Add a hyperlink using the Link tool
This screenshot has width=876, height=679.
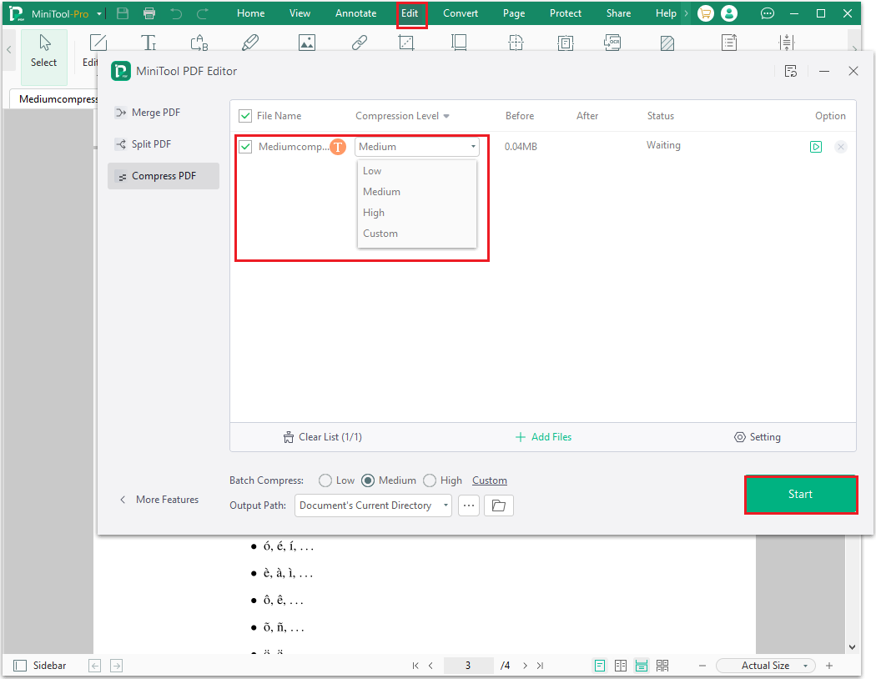[360, 42]
